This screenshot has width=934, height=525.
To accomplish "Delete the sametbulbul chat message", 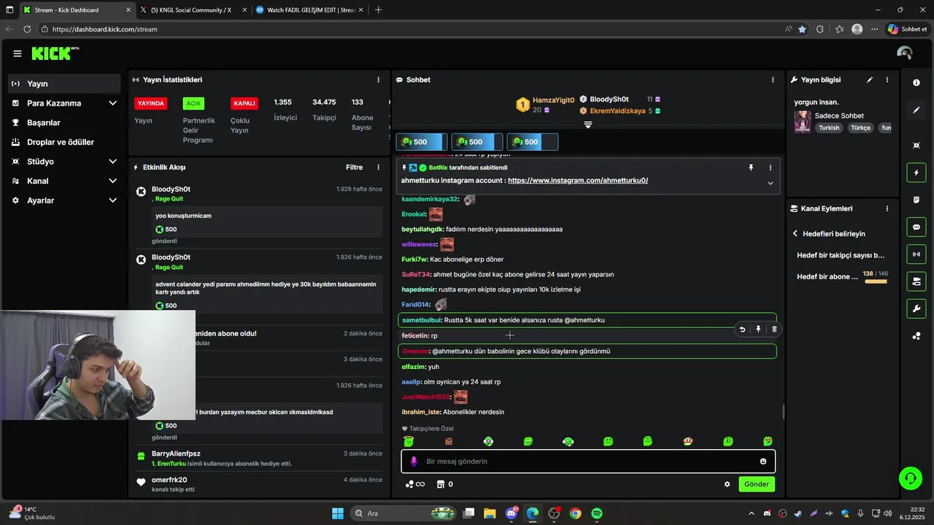I will pos(774,330).
